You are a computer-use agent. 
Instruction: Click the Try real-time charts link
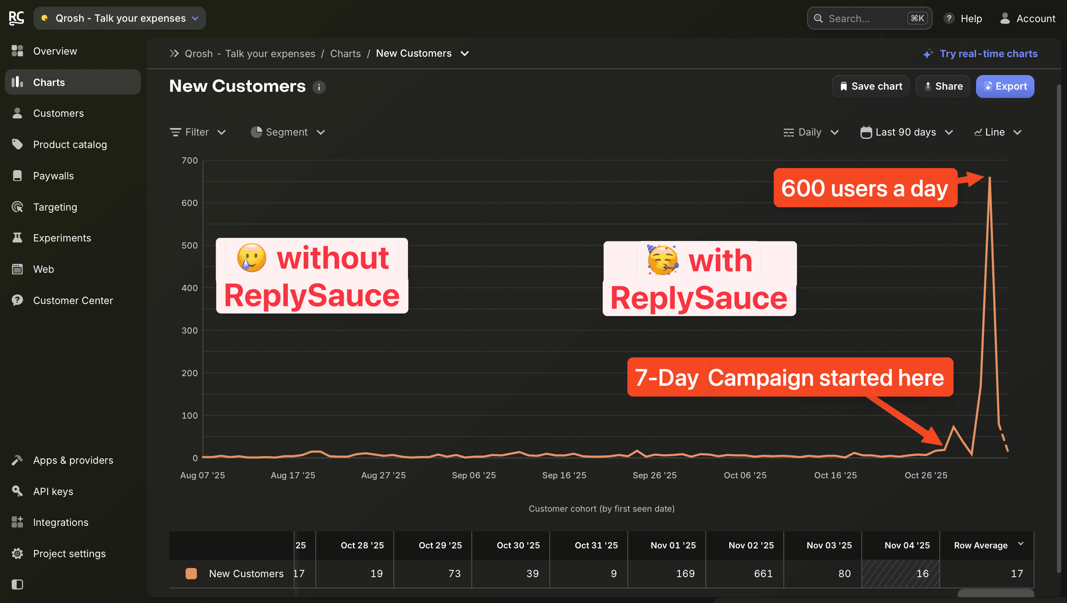point(988,53)
